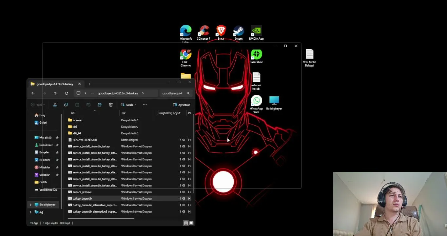The image size is (447, 236).
Task: Cut the selected file with scissors icon
Action: (x=55, y=105)
